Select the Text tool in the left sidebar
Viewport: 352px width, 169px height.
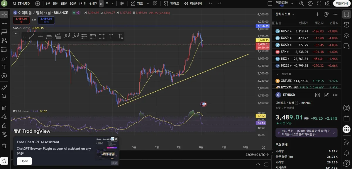click(4, 67)
